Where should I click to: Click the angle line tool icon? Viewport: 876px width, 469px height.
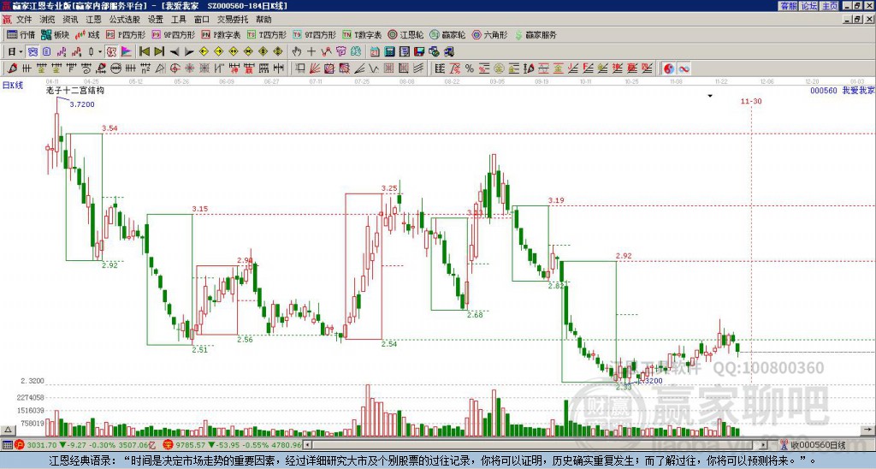point(360,68)
